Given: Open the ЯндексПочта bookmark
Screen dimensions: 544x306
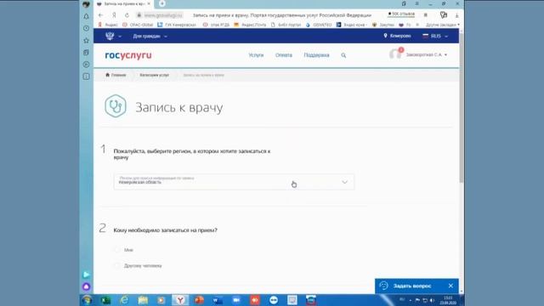Looking at the screenshot, I should (250, 25).
